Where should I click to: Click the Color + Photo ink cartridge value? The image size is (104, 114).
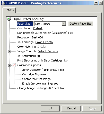44,42
